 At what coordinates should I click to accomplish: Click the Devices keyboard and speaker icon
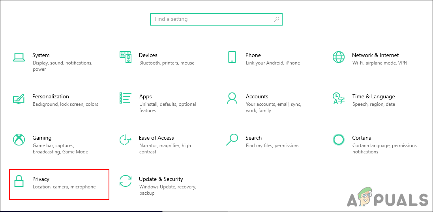click(126, 57)
